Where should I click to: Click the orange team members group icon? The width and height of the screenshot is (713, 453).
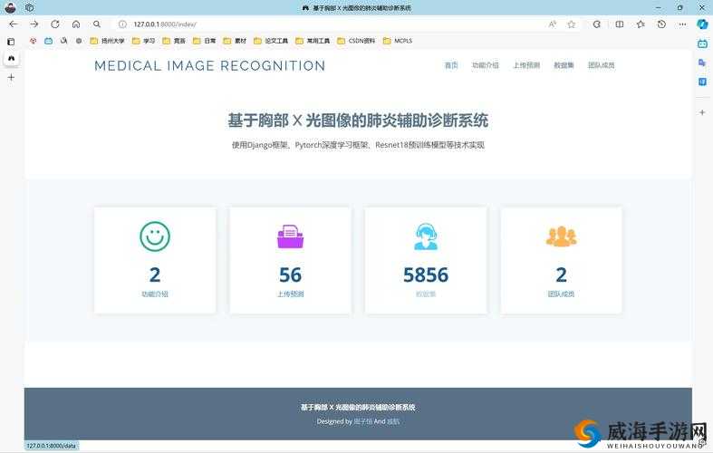tap(561, 236)
